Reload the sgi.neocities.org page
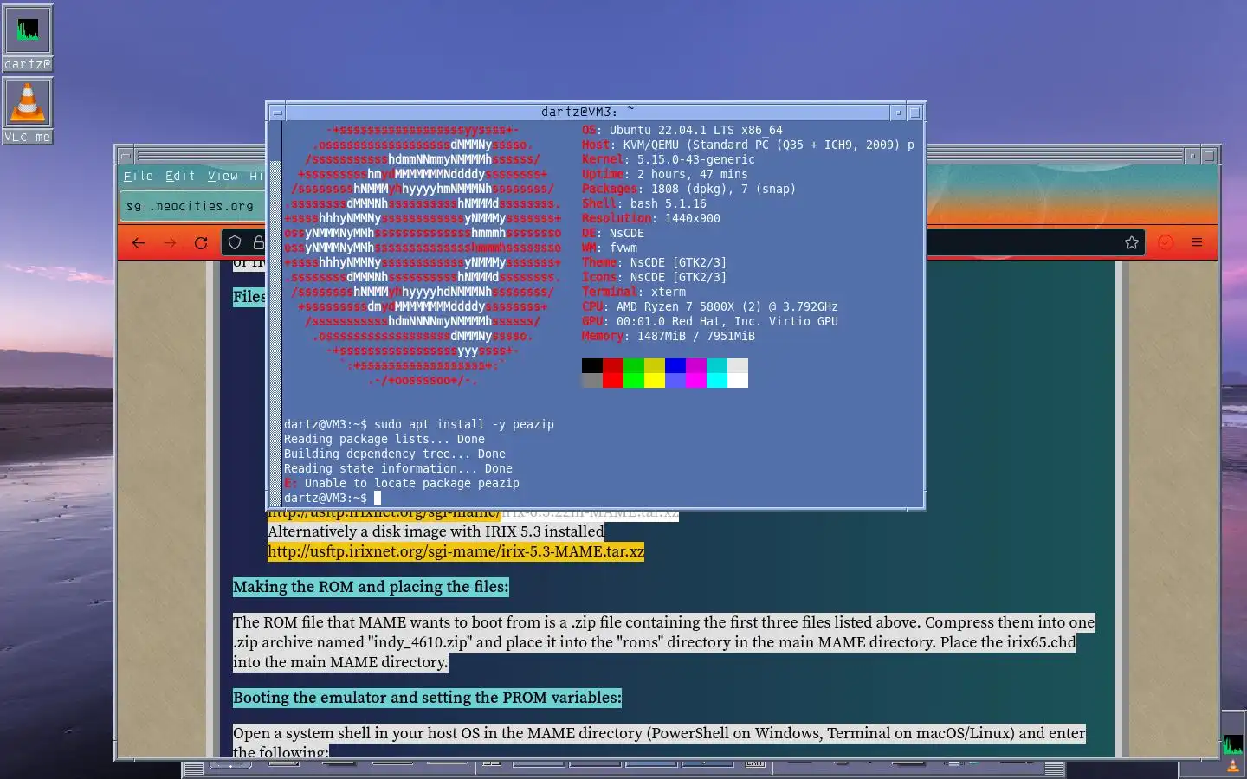 (x=201, y=243)
